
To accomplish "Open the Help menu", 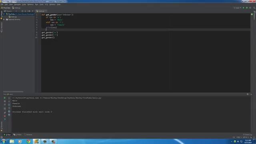I will point(59,4).
